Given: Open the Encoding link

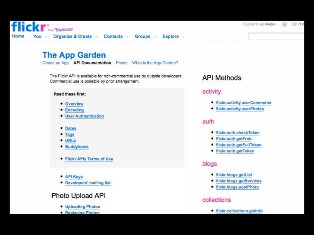Looking at the screenshot, I should 74,110.
